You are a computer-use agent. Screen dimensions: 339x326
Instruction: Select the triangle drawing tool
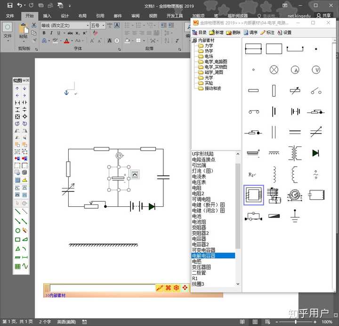point(18,249)
